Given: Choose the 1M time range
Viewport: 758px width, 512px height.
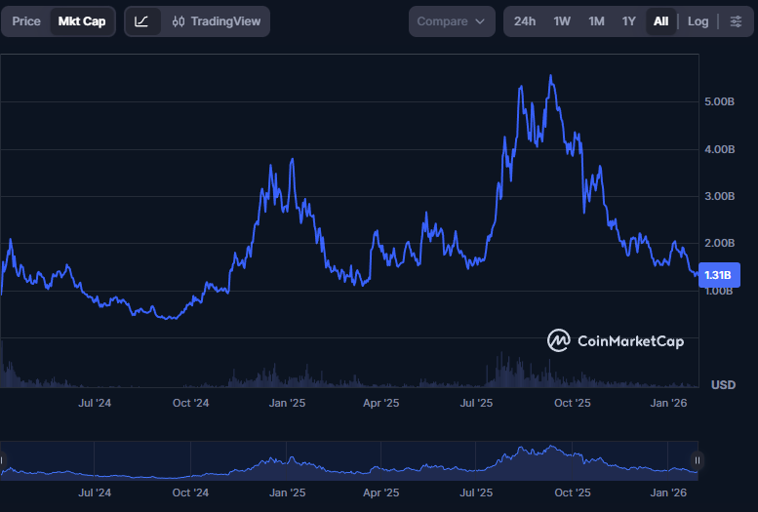Looking at the screenshot, I should point(596,21).
